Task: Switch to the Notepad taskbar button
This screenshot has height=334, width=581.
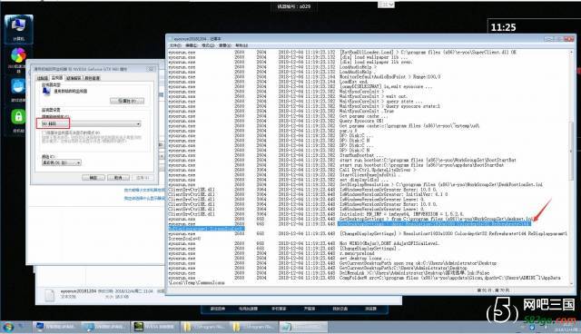Action: [x=303, y=327]
